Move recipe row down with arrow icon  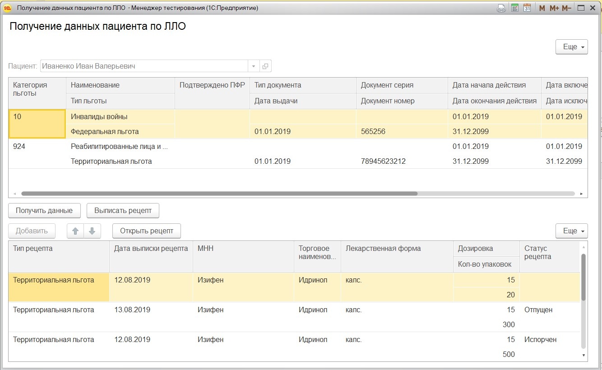pos(92,231)
